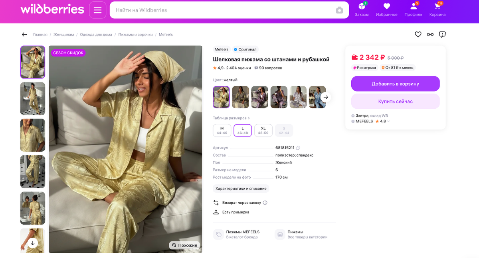The image size is (479, 258).
Task: Click От 81 ₽ в месяц installment badge
Action: 398,68
